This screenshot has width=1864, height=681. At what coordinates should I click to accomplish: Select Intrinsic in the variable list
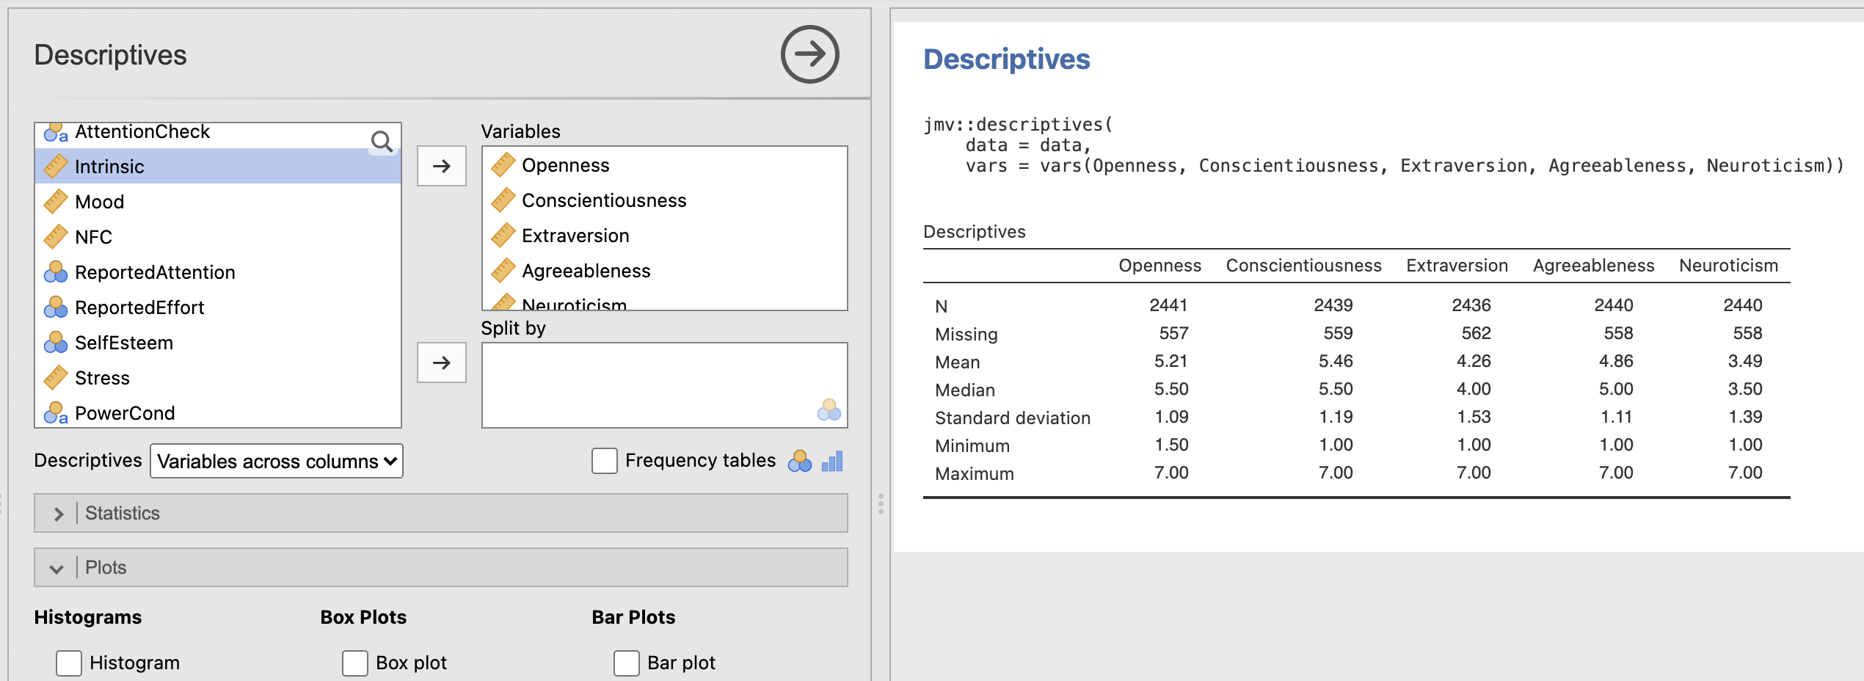coord(218,167)
